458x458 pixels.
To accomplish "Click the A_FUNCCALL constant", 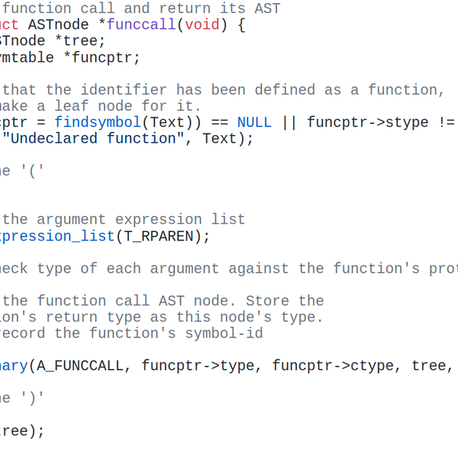I will 80,366.
